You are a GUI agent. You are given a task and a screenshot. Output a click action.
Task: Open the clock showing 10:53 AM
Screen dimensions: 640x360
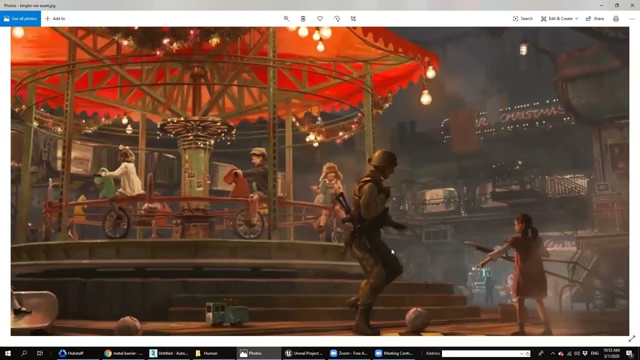(x=611, y=353)
